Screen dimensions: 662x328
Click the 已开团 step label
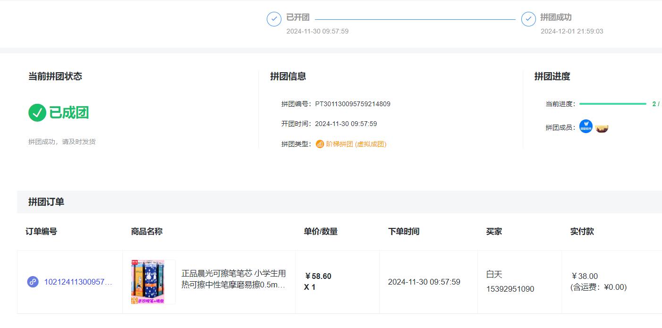(x=298, y=17)
